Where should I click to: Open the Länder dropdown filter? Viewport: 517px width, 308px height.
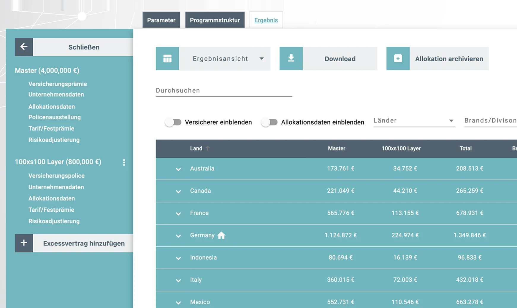(x=414, y=121)
